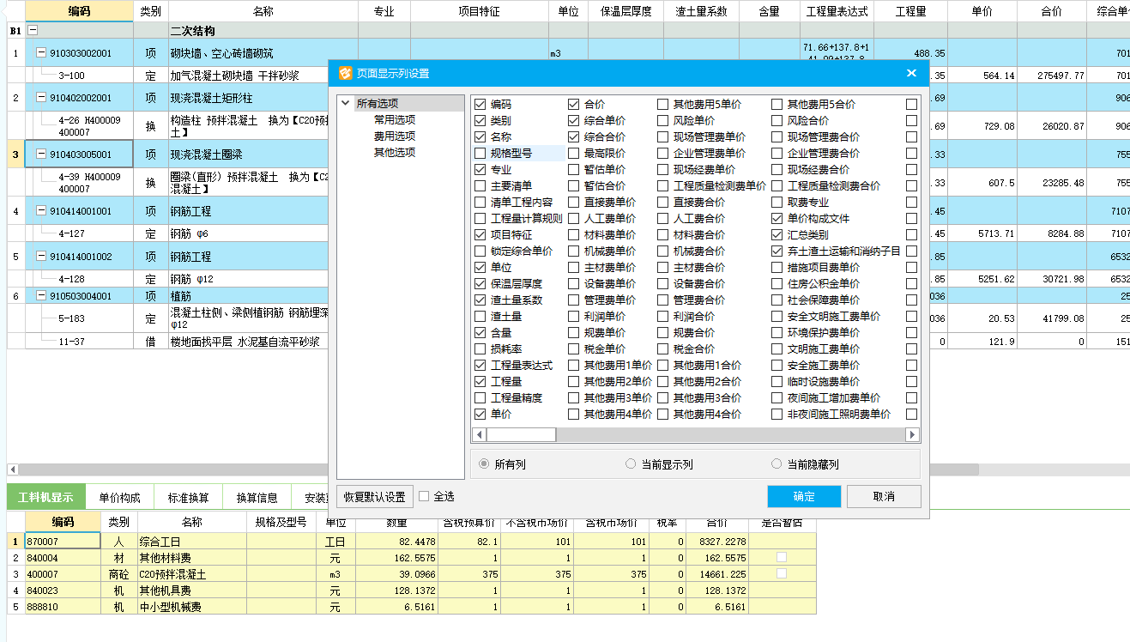This screenshot has width=1130, height=642.
Task: Click the 取消 button
Action: pos(884,497)
